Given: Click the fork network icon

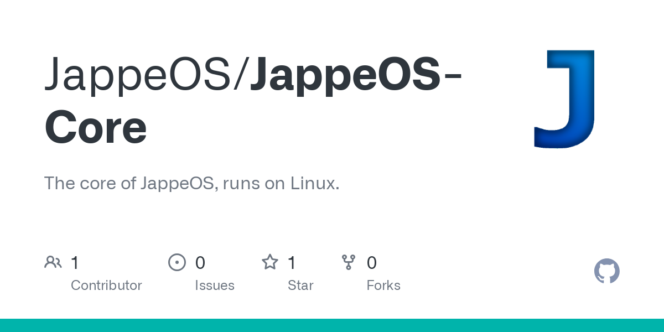Looking at the screenshot, I should (349, 262).
